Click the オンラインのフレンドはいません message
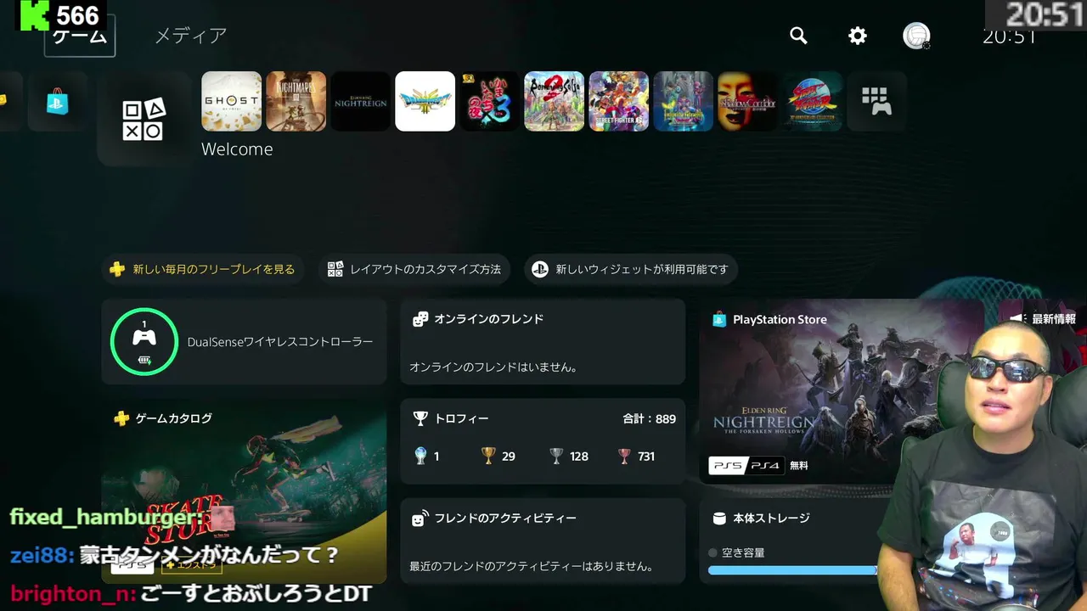 pos(493,367)
